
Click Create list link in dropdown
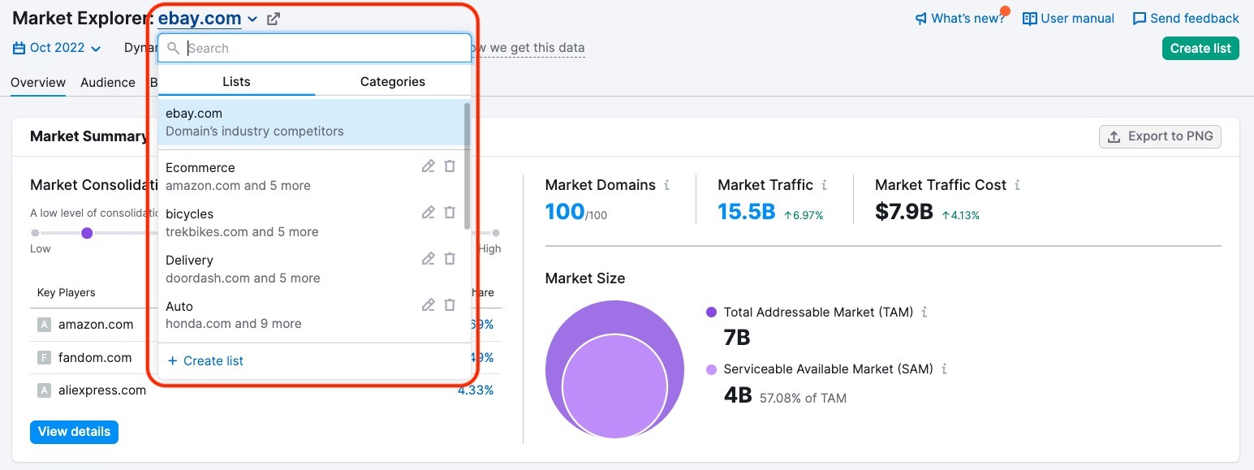pyautogui.click(x=205, y=360)
